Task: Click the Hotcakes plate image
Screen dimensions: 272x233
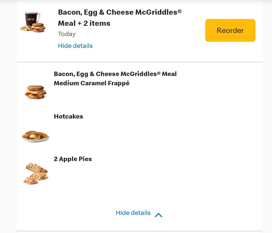Action: pyautogui.click(x=35, y=136)
